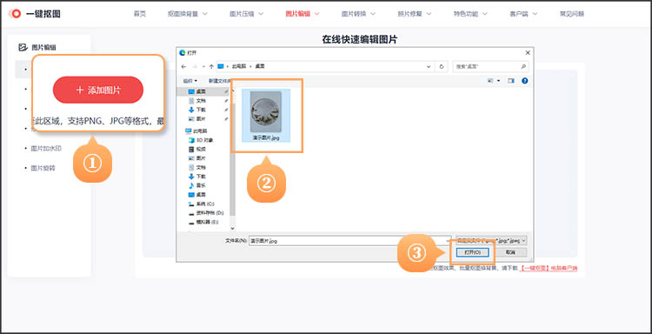
Task: Refresh the folder view in dialog
Action: 441,66
